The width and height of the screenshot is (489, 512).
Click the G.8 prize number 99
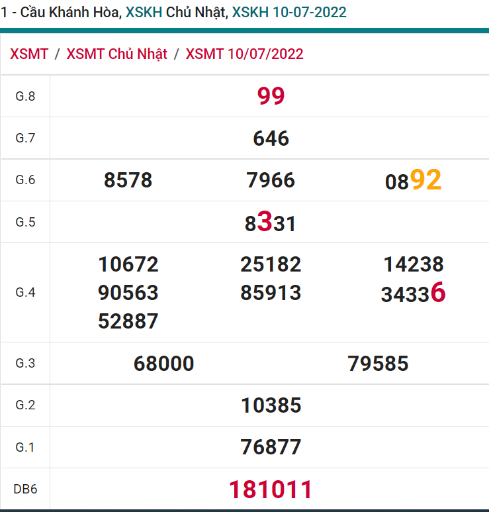pyautogui.click(x=271, y=96)
